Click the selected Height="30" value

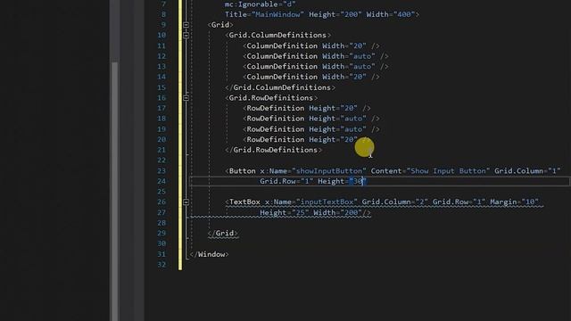click(358, 181)
